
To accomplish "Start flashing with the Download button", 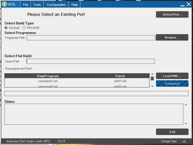I will tap(172, 84).
